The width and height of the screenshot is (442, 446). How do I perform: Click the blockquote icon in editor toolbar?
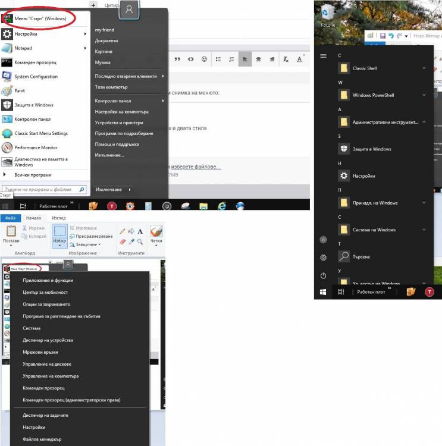pos(177,59)
